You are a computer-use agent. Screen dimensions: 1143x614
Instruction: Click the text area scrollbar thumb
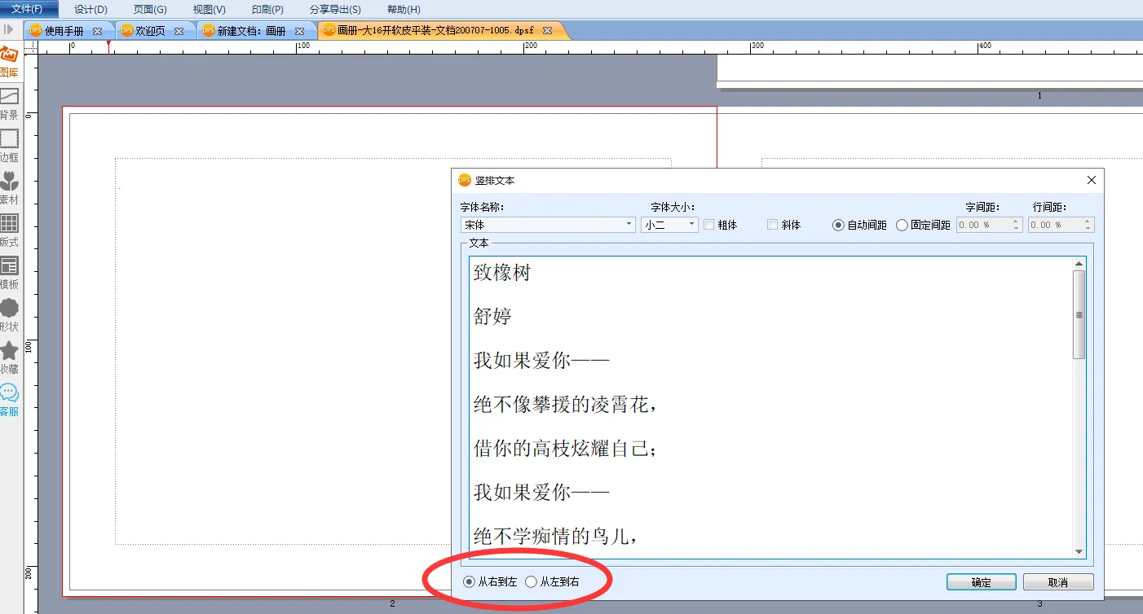(1079, 315)
